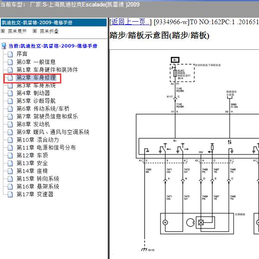The image size is (259, 259).
Task: Click the 踏步/踏板示意图 page title
Action: coord(159,35)
